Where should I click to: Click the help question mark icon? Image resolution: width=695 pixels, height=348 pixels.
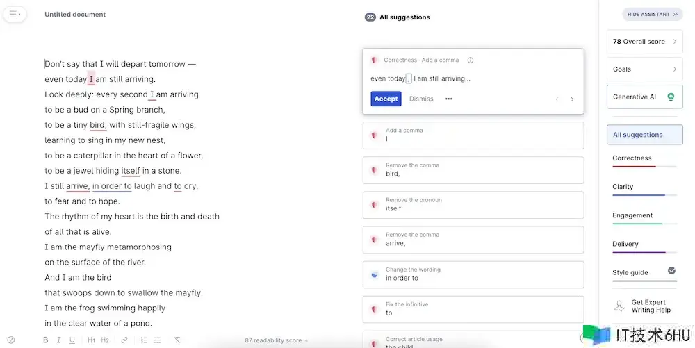(x=10, y=340)
